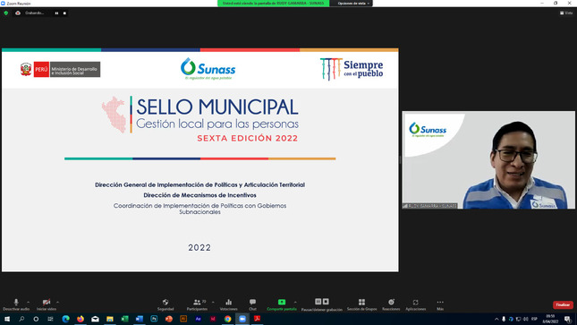Open the Chat panel
Viewport: 577px width, 325px height.
(252, 304)
